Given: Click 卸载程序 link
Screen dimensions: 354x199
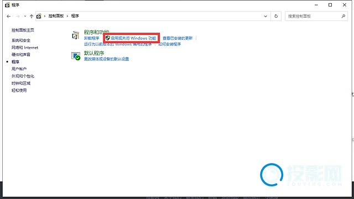Looking at the screenshot, I should click(x=91, y=38).
